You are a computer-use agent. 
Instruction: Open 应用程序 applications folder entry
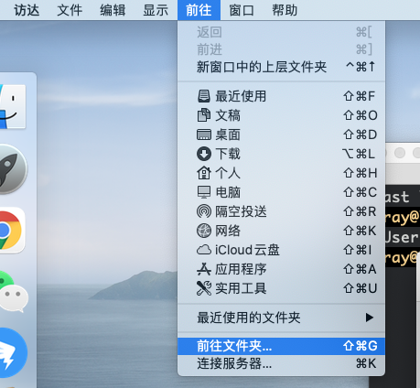tap(281, 269)
